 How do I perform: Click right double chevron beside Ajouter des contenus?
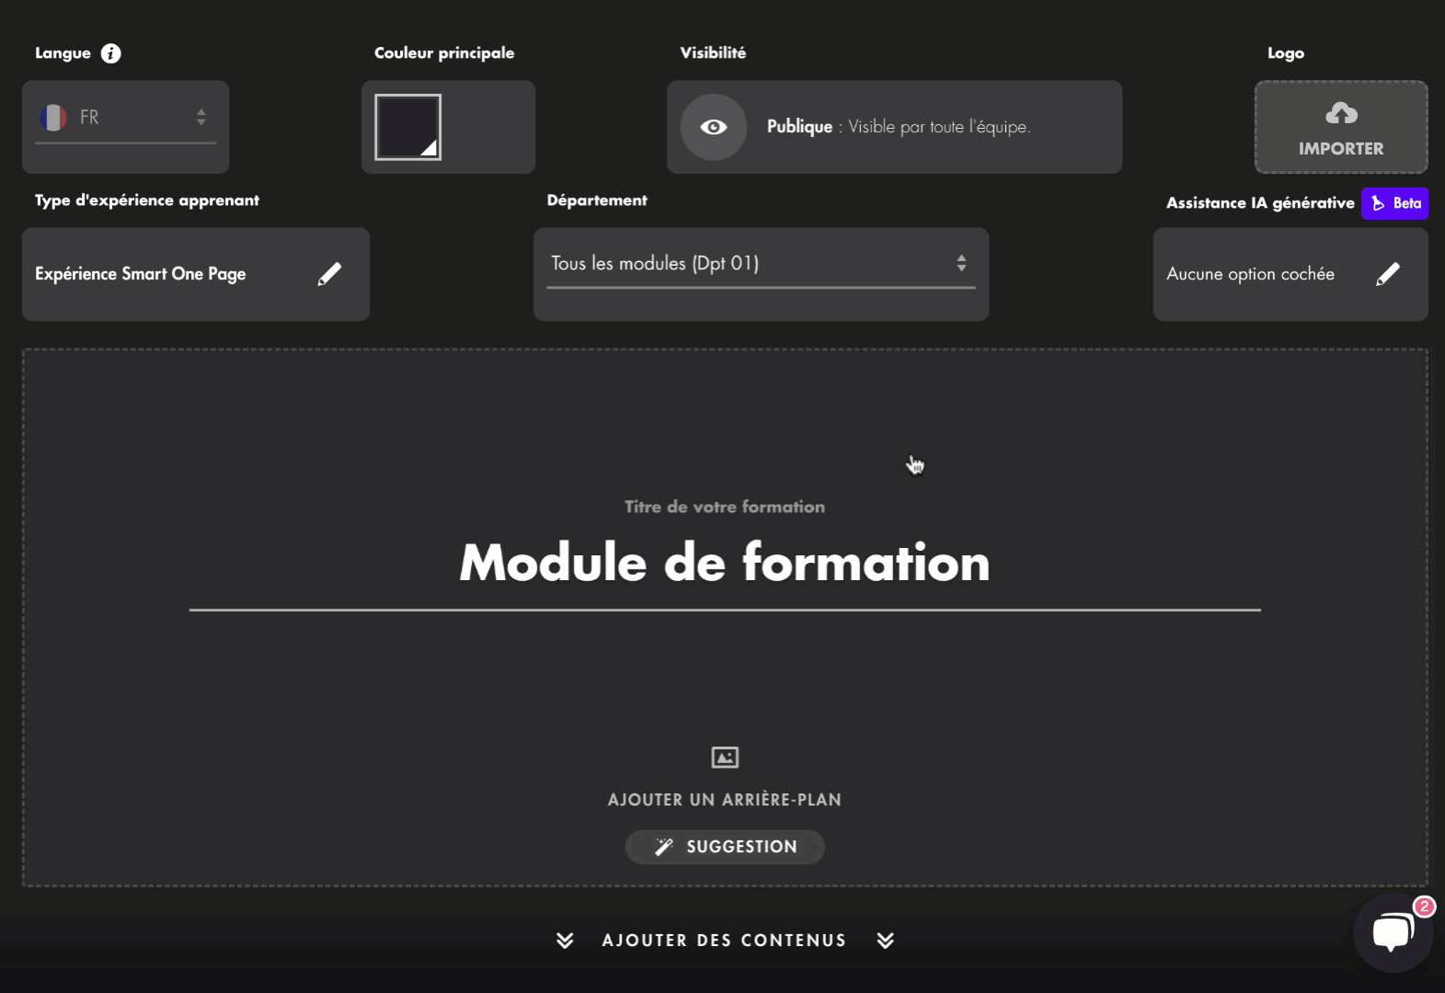click(885, 941)
